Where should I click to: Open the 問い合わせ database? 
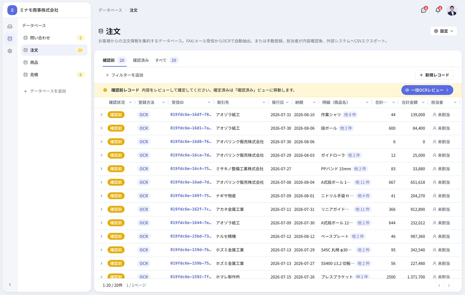pos(54,38)
